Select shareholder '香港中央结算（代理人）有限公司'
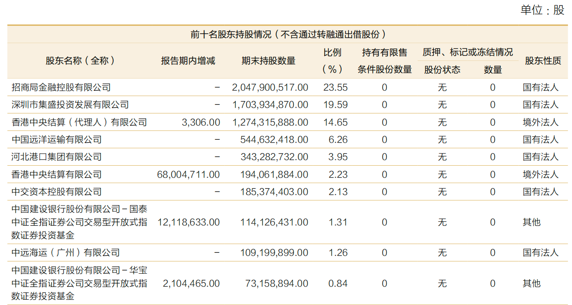The height and width of the screenshot is (305, 572). click(x=79, y=122)
